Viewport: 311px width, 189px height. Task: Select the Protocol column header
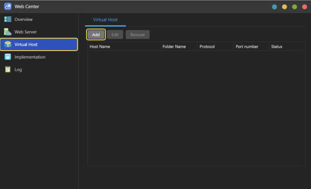pos(215,47)
